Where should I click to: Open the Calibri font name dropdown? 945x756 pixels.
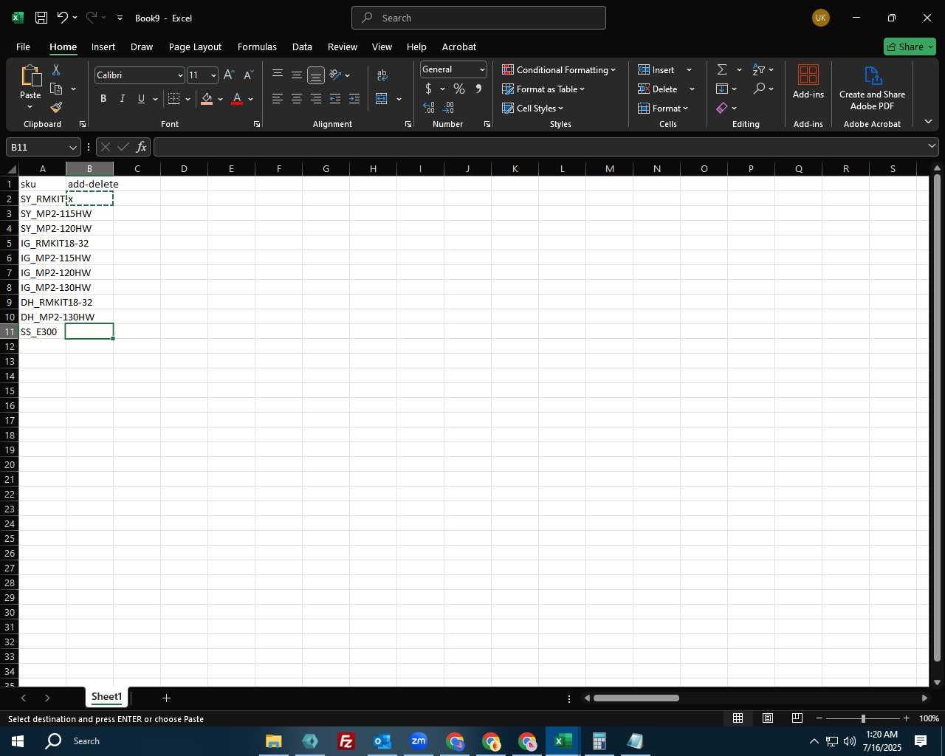tap(180, 75)
